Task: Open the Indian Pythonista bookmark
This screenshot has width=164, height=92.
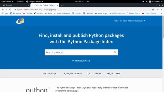Action: click(x=62, y=13)
